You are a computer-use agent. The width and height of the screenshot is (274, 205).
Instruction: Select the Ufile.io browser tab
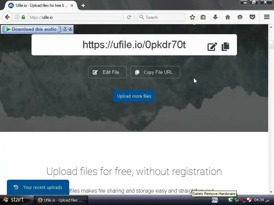coord(41,5)
